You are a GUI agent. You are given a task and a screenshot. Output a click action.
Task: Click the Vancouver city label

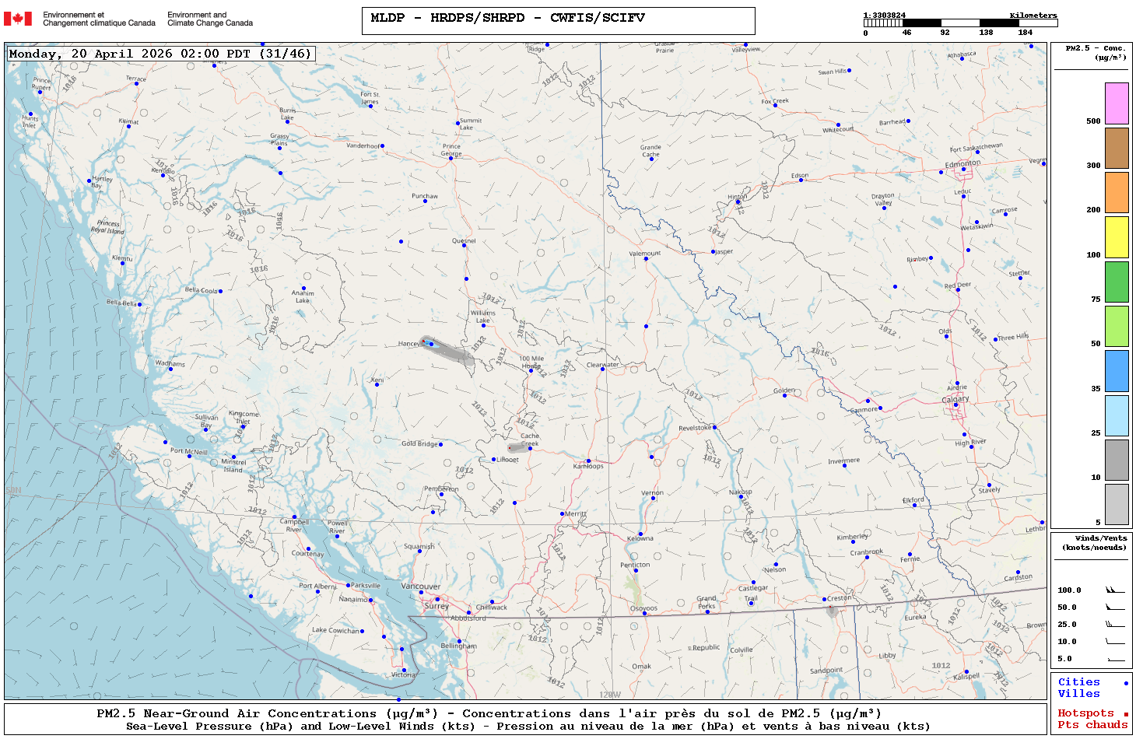click(420, 587)
